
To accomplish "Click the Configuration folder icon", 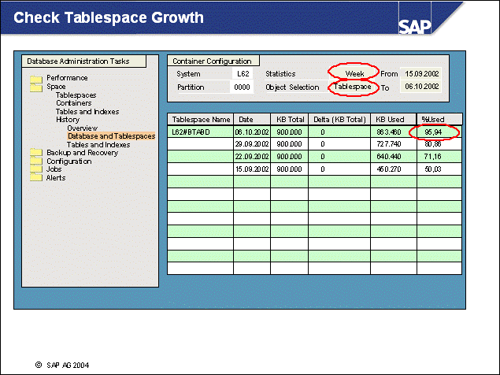I will pos(35,162).
